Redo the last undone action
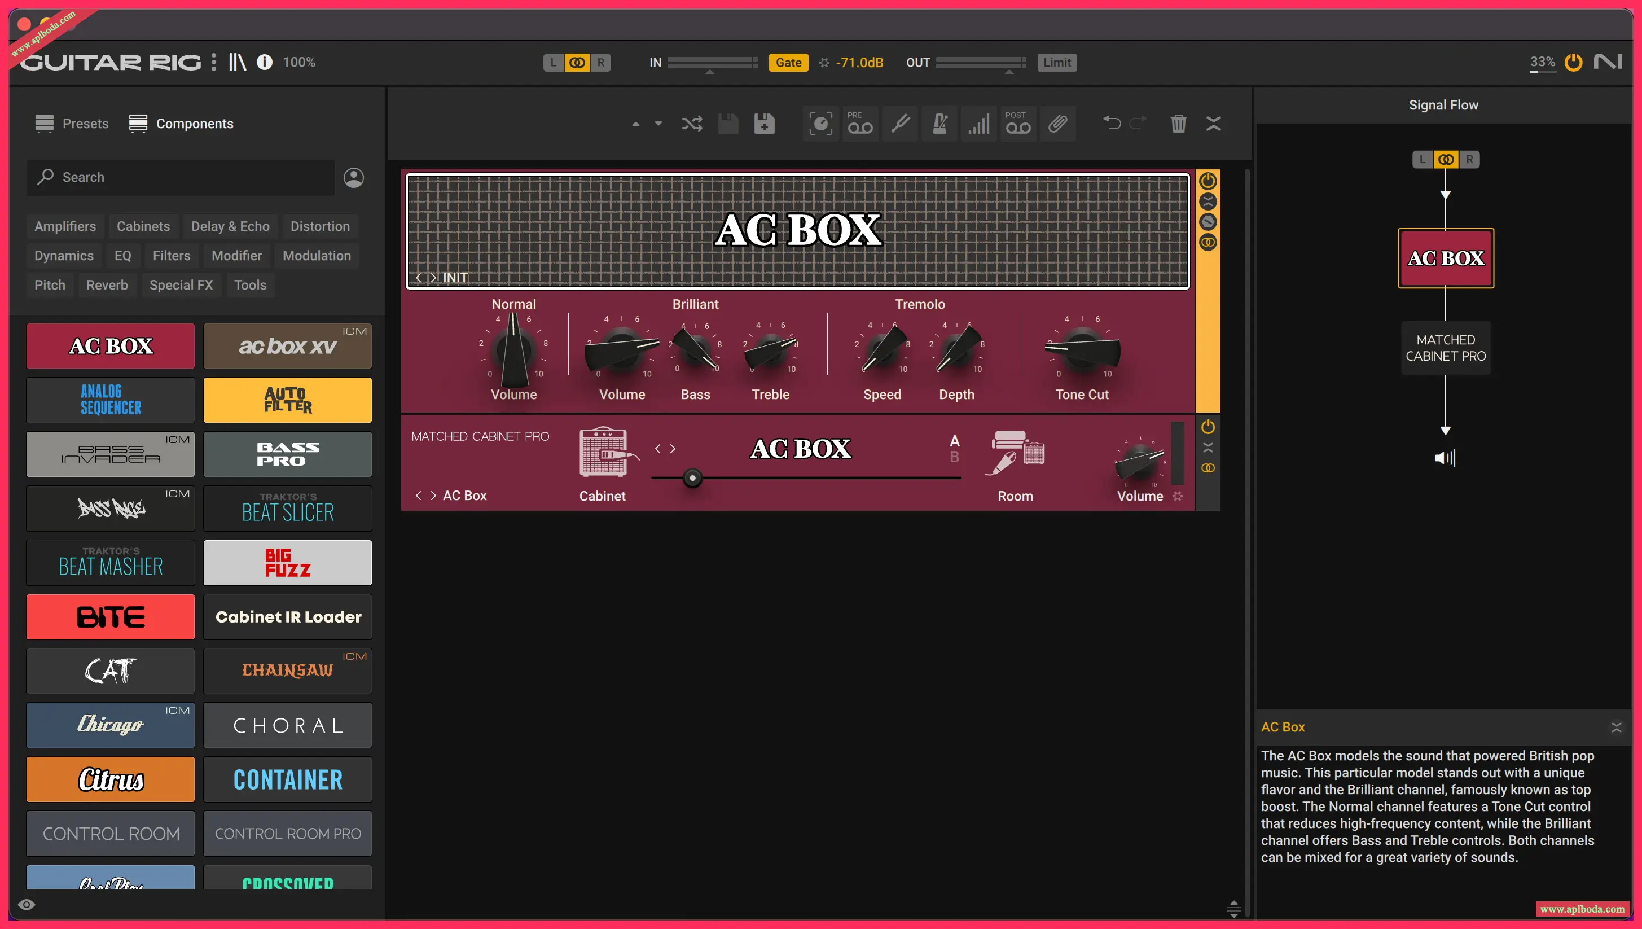Screen dimensions: 1642x929 point(1138,122)
